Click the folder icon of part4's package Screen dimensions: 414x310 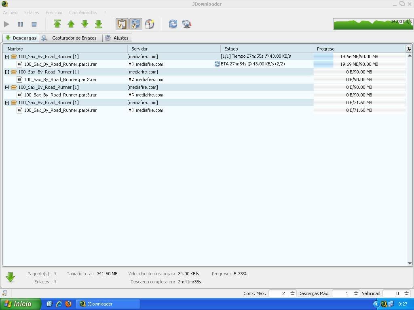coord(14,103)
